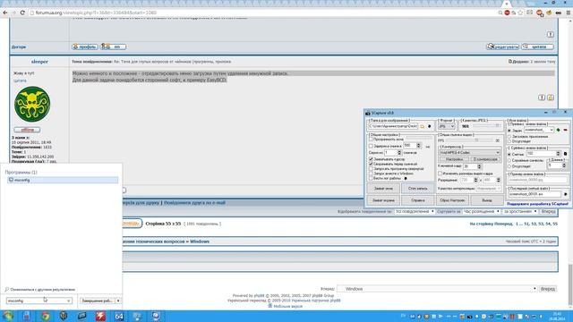Open the Start menu search box dropdown arrow
The image size is (573, 322).
coord(68,301)
